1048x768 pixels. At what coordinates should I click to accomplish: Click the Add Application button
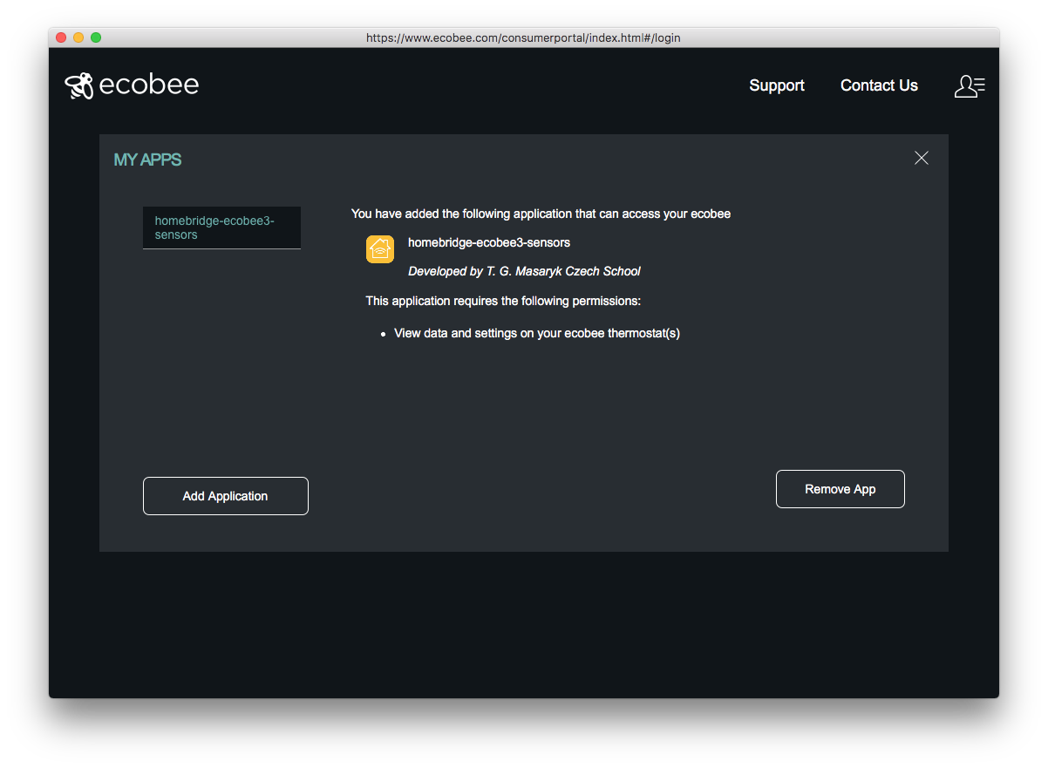(x=226, y=496)
